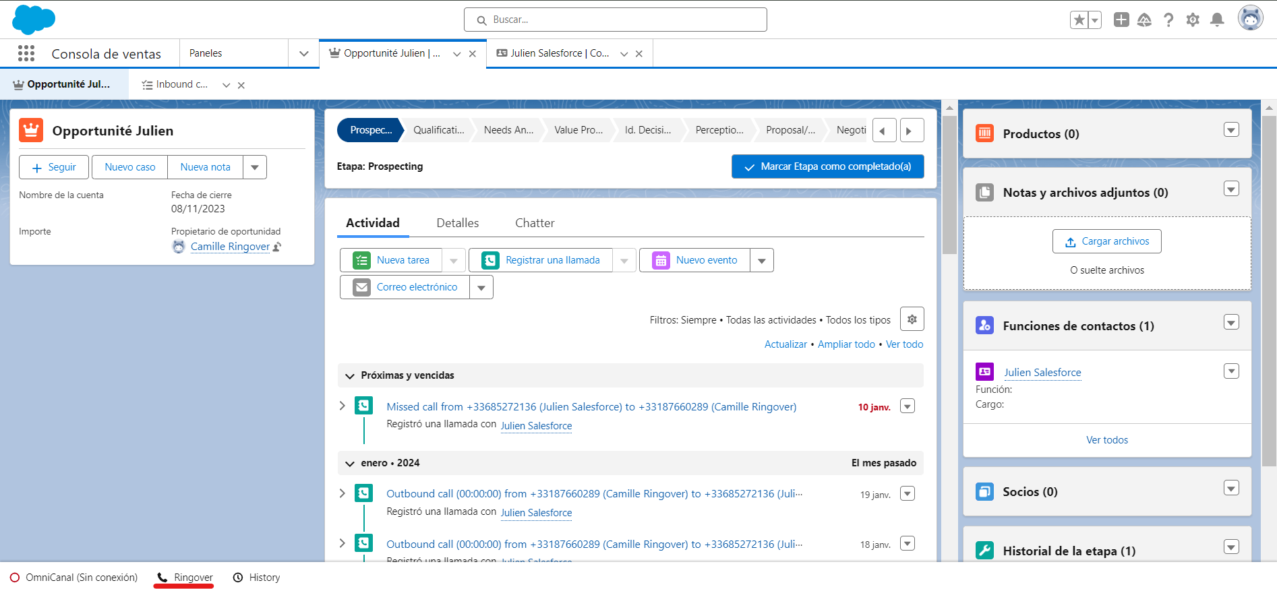The width and height of the screenshot is (1277, 589).
Task: Open the Ringover phone utility
Action: point(184,578)
